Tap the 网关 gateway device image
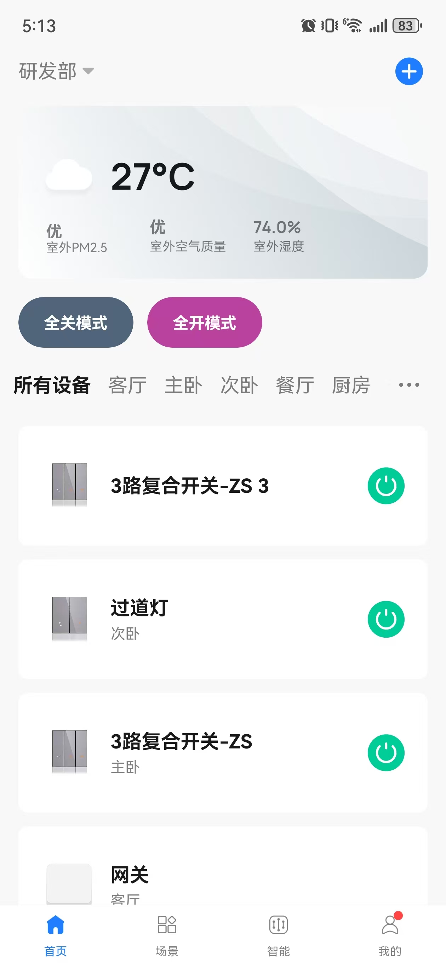The image size is (446, 963). (x=69, y=883)
